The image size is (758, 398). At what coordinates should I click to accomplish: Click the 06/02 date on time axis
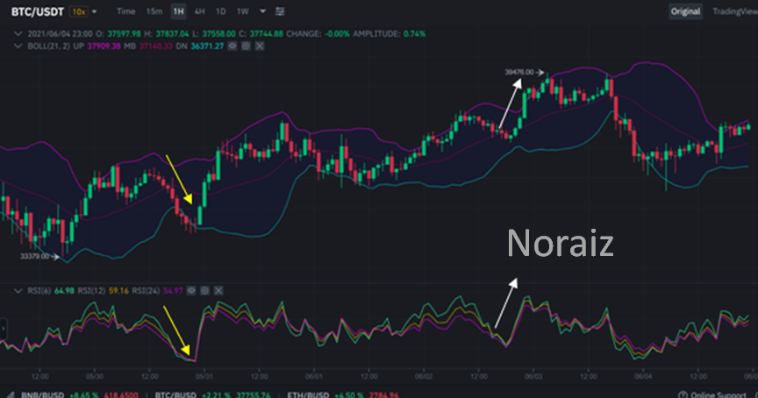click(x=424, y=376)
